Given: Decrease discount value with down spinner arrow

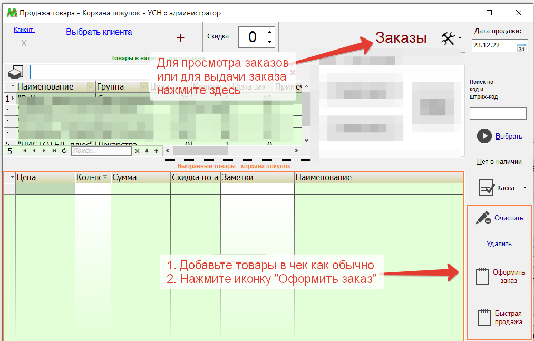Looking at the screenshot, I should 270,42.
